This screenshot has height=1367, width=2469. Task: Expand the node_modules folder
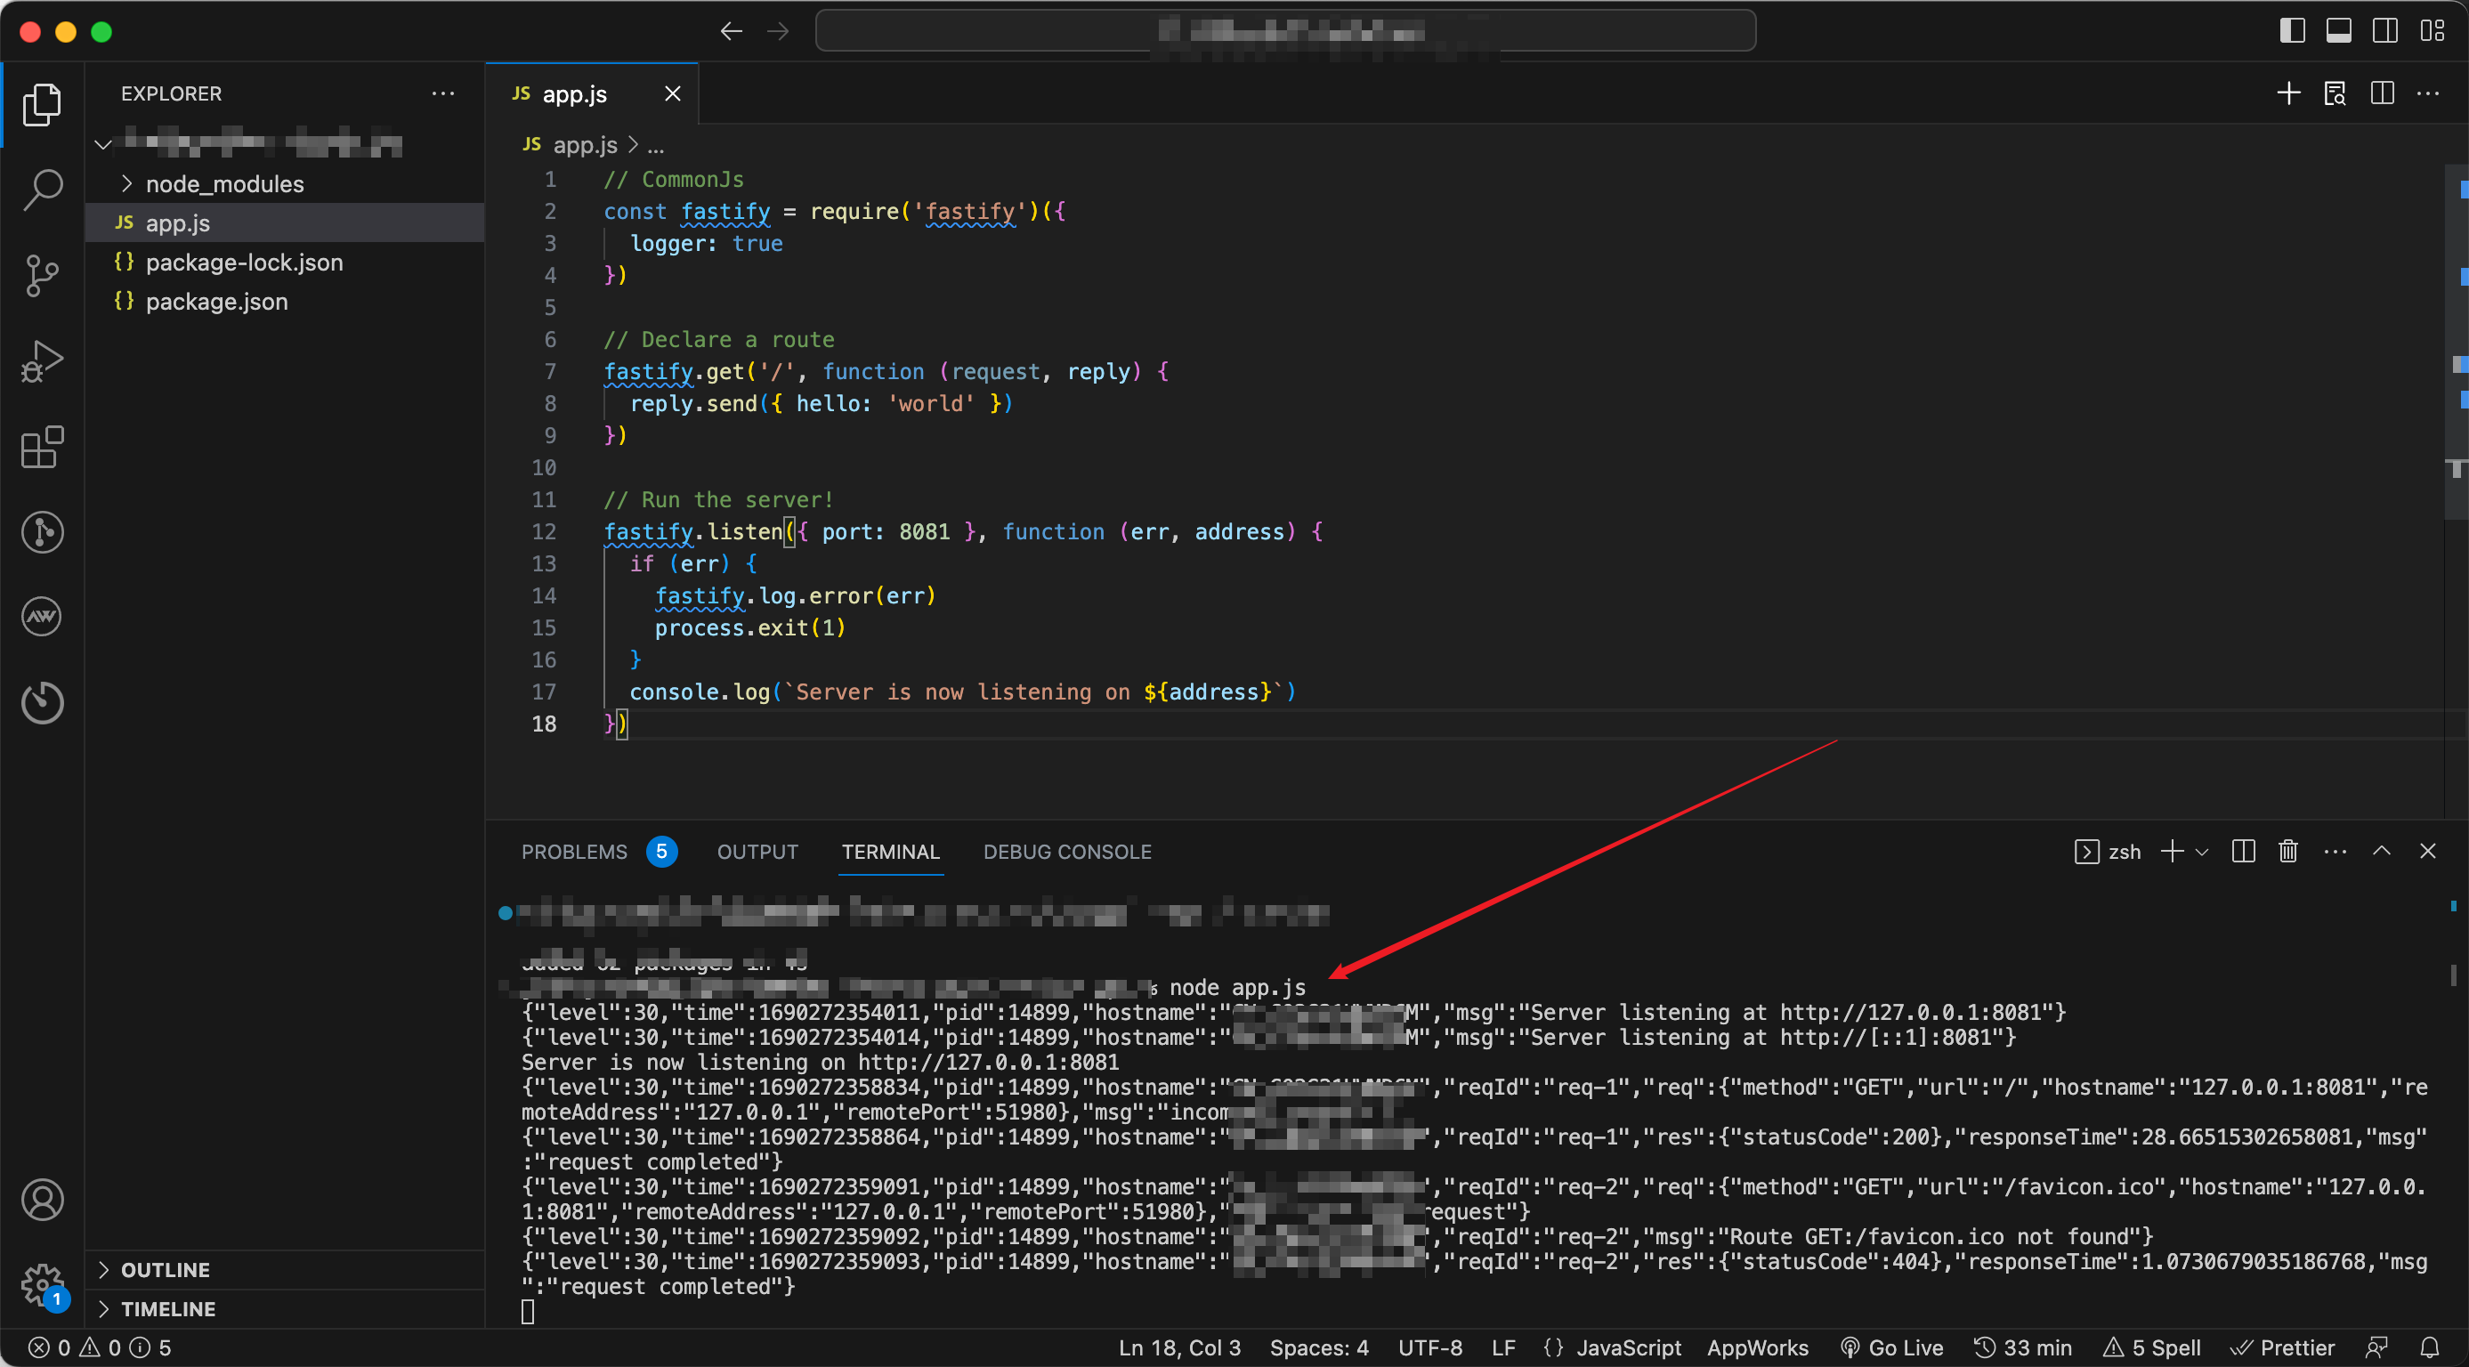pyautogui.click(x=223, y=184)
